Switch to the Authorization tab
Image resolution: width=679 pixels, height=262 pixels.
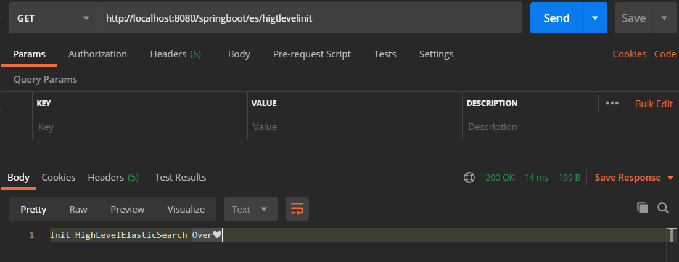[97, 54]
